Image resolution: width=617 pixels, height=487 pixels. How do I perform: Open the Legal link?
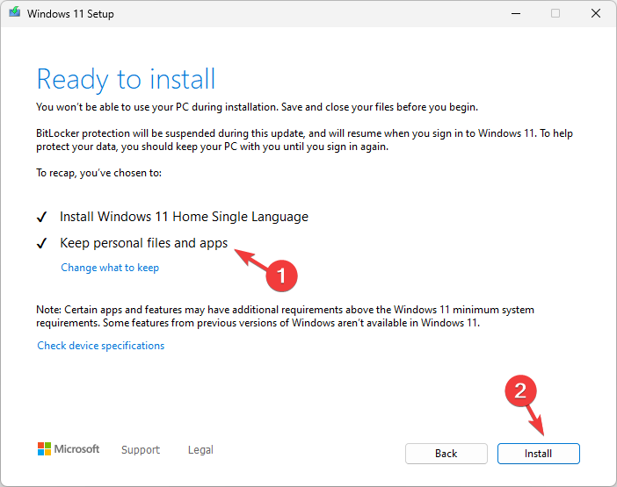pos(200,449)
